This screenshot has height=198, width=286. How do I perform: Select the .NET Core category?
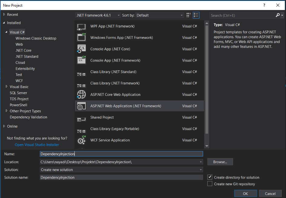coord(23,50)
